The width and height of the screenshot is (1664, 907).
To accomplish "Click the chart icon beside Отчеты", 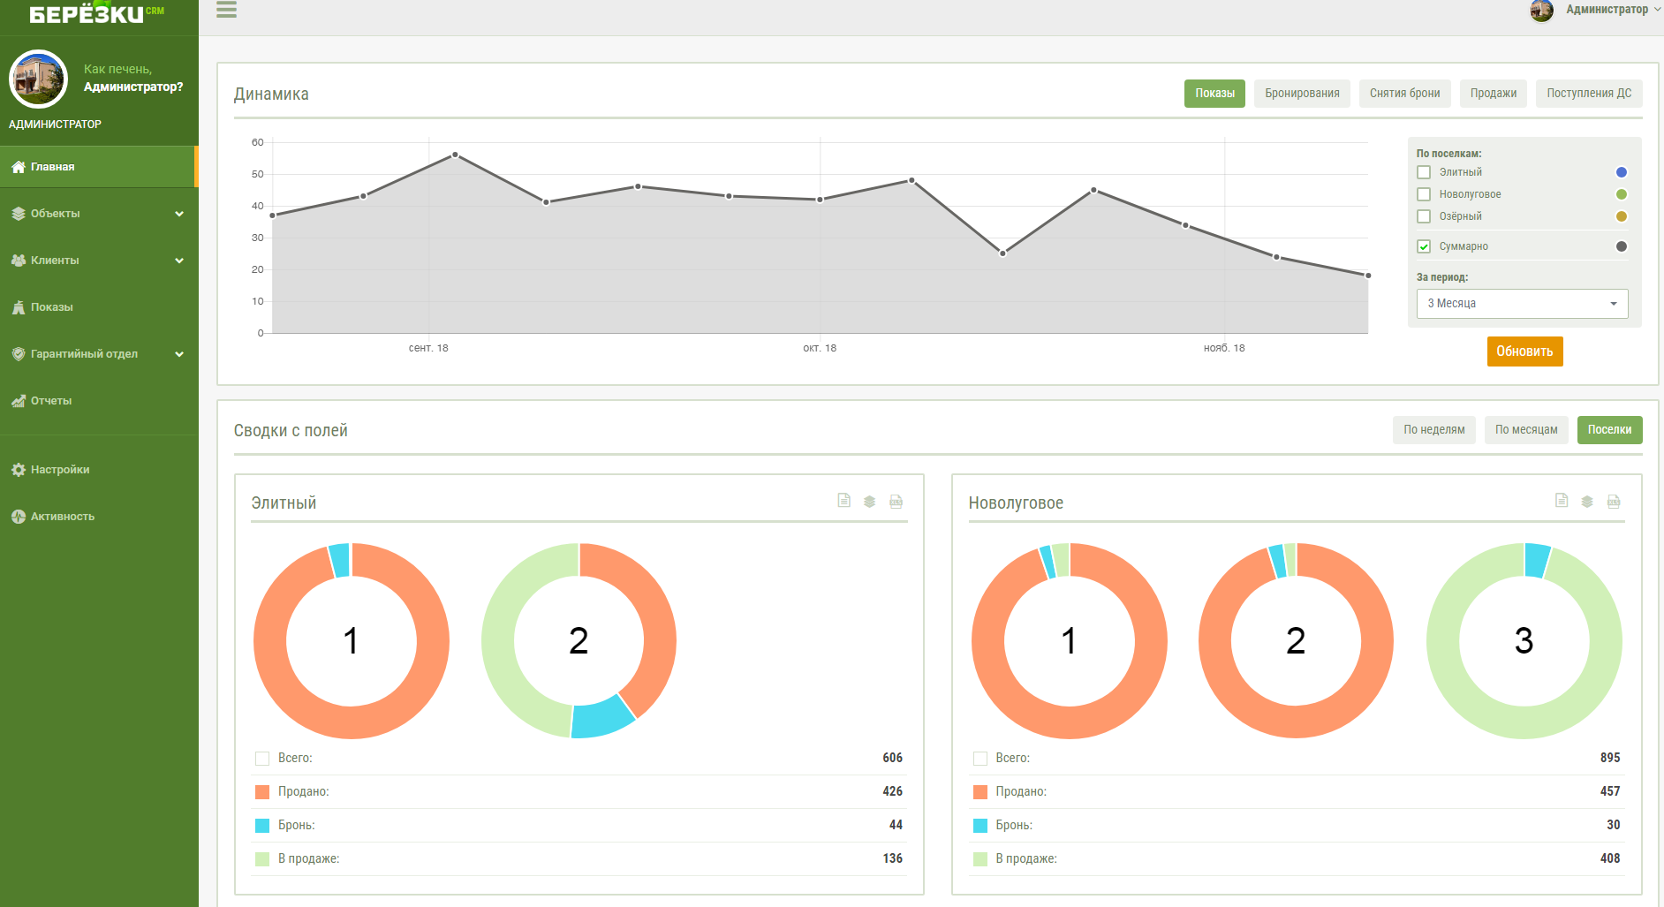I will tap(19, 401).
